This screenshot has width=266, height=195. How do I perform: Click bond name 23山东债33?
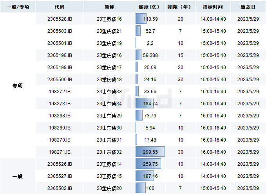(x=109, y=92)
